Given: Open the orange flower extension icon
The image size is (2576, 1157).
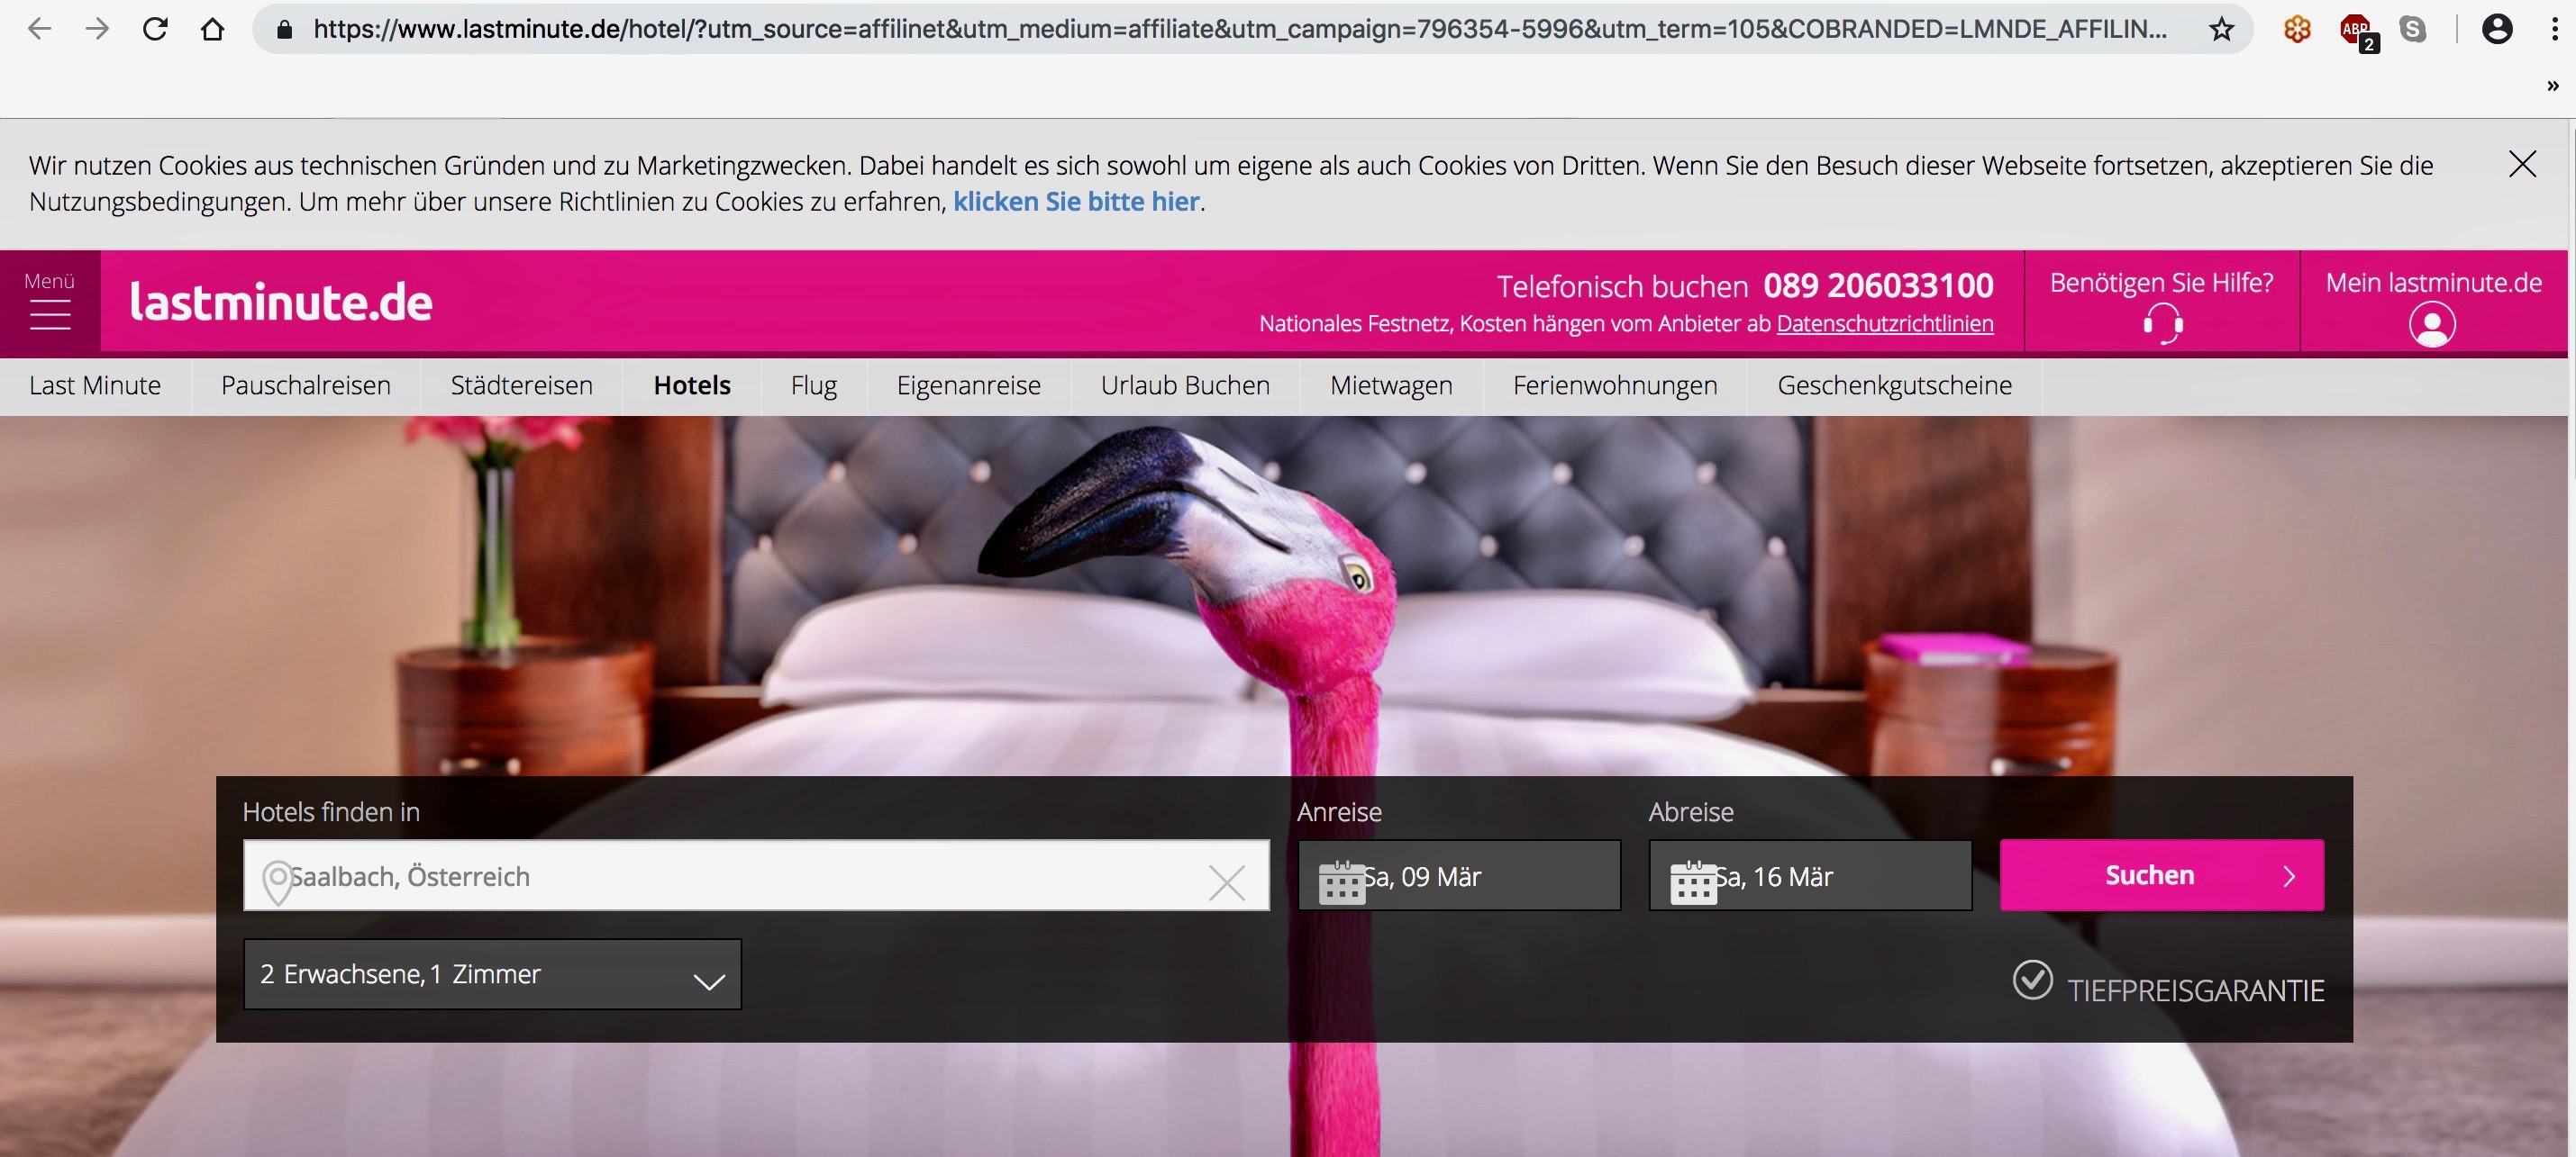Looking at the screenshot, I should click(x=2297, y=29).
